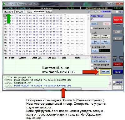The height and width of the screenshot is (120, 125).
Task: Toggle the sound checkbox
Action: pos(114,82)
